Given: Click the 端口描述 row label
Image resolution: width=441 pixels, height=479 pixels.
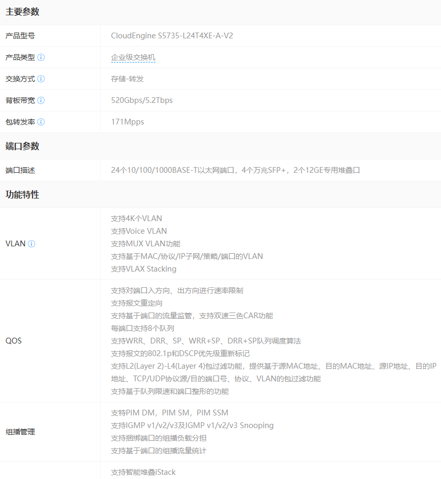Looking at the screenshot, I should pos(20,170).
